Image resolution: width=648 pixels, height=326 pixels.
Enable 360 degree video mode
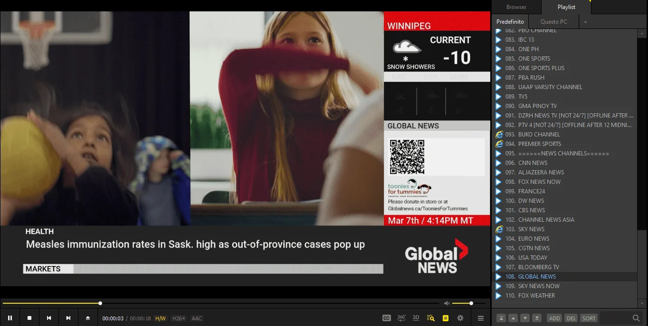tap(401, 318)
